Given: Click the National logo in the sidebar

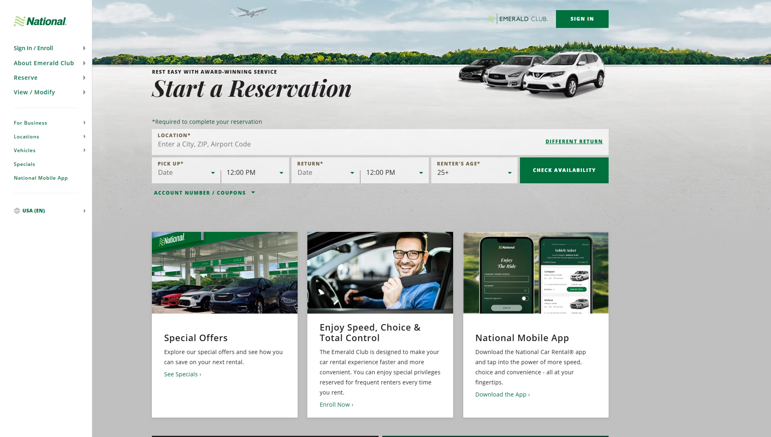Looking at the screenshot, I should 40,21.
